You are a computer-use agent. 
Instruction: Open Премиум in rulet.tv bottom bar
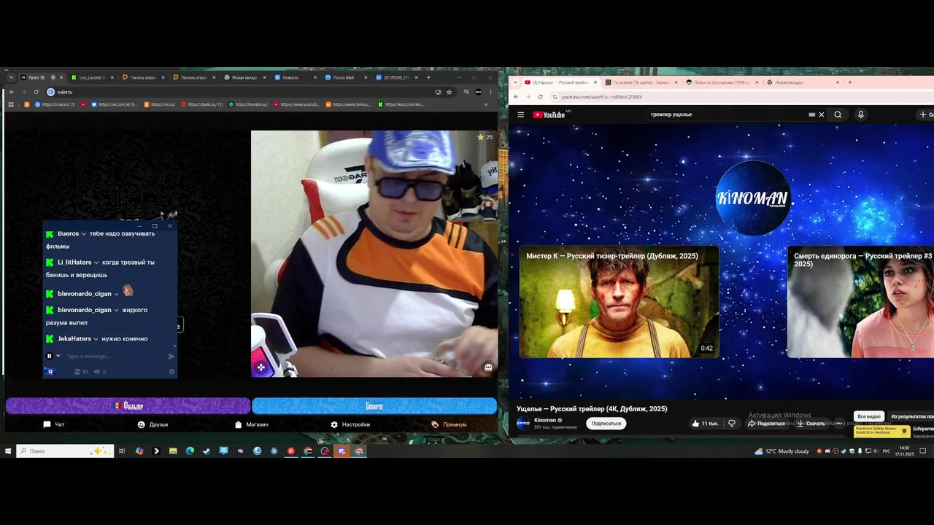449,424
